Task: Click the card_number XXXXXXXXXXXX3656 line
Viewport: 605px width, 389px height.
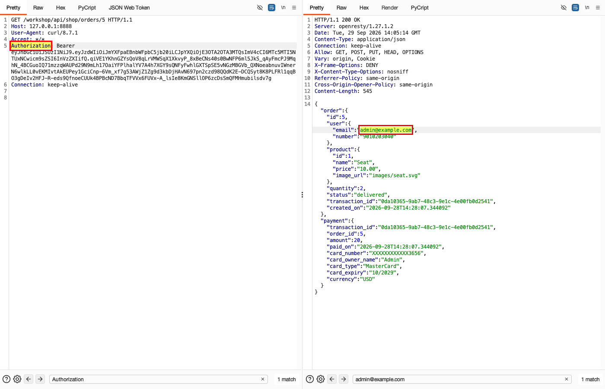Action: click(376, 253)
